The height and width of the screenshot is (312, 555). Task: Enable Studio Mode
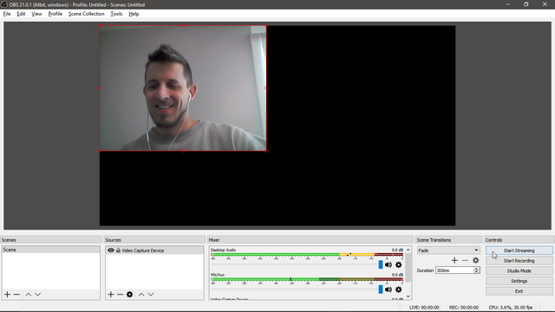[x=519, y=271]
